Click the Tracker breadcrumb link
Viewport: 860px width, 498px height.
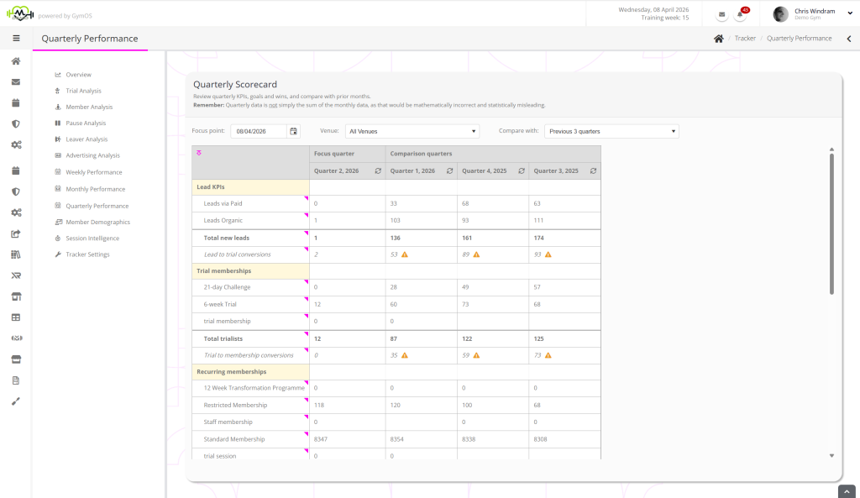pyautogui.click(x=744, y=39)
